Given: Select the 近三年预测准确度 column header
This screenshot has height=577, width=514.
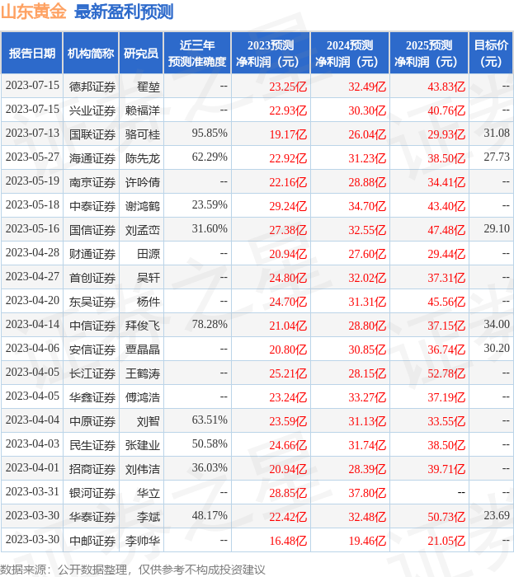Looking at the screenshot, I should point(197,53).
